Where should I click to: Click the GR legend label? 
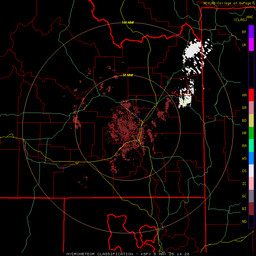[244, 108]
